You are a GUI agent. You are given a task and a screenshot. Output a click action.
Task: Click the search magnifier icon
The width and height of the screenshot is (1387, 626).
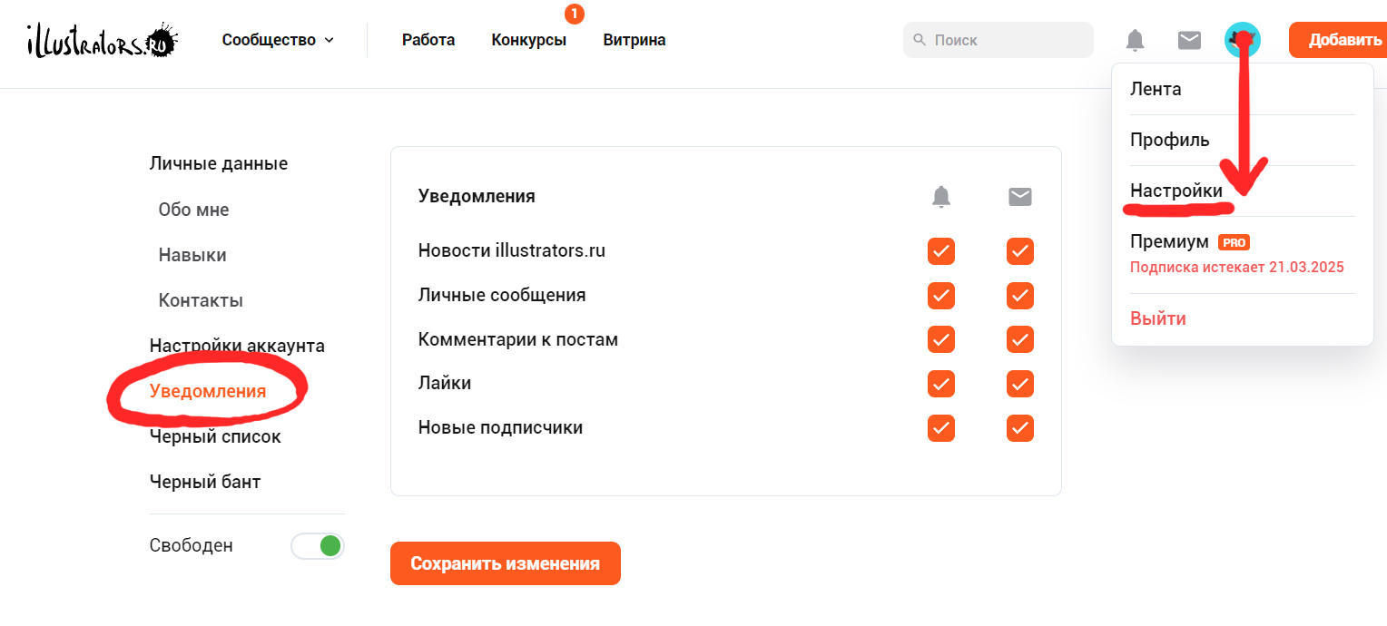click(x=920, y=40)
